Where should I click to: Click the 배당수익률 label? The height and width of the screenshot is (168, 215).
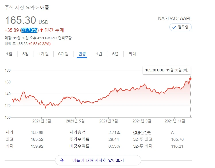pyautogui.click(x=80, y=146)
